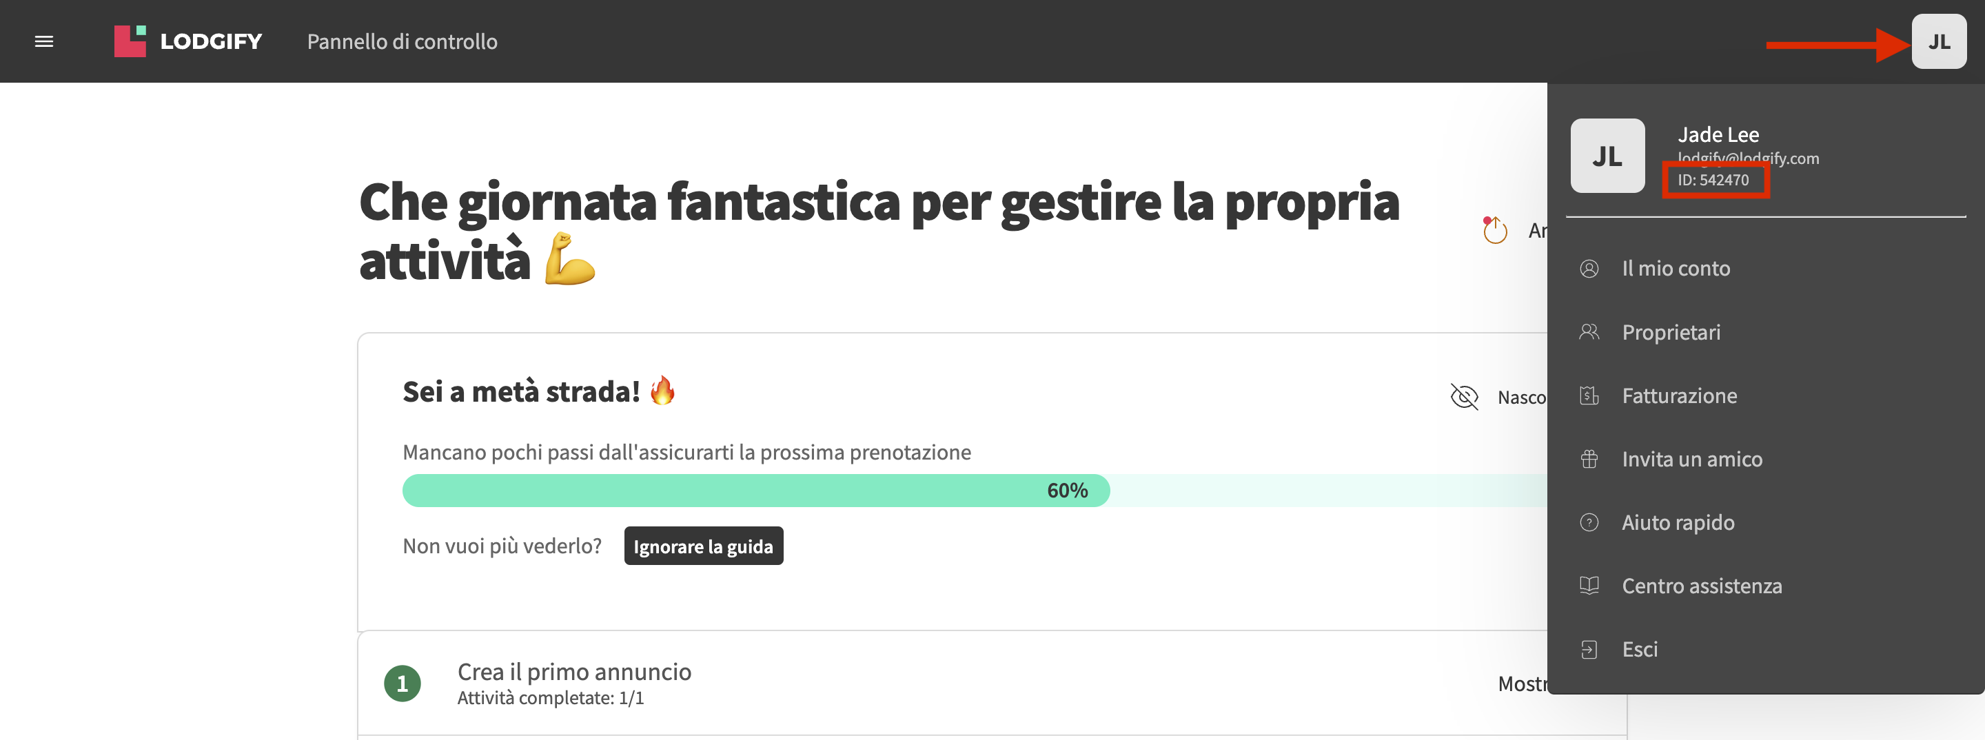Click the owners icon beside Proprietari
Image resolution: width=1985 pixels, height=740 pixels.
point(1589,332)
